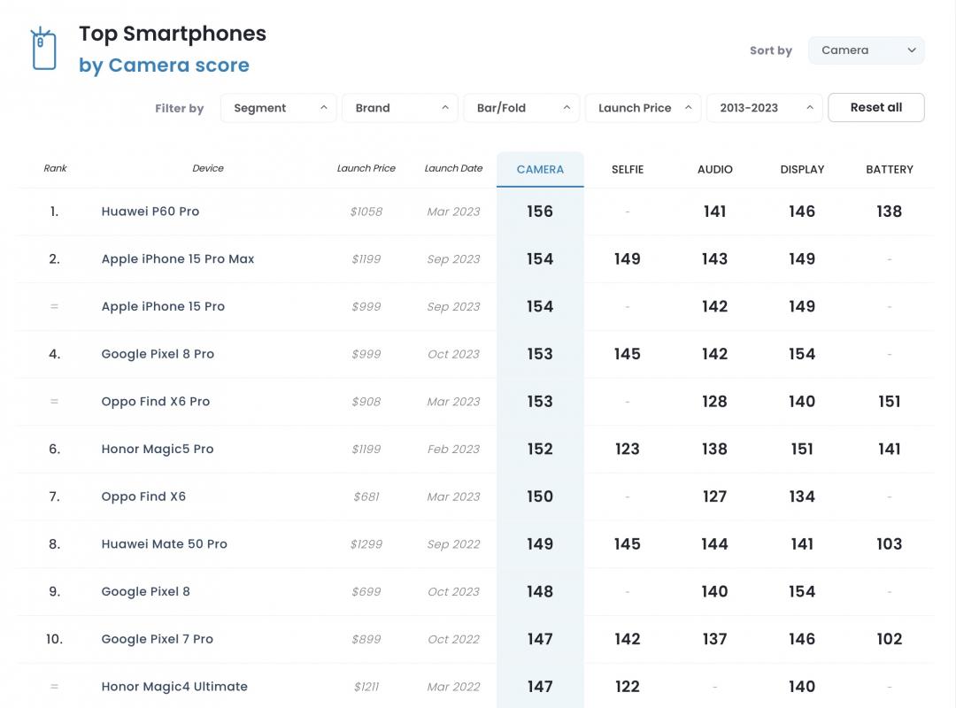Open the Huawei P60 Pro device link
956x708 pixels.
(150, 212)
